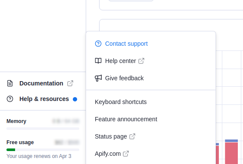243x164 pixels.
Task: Open Keyboard shortcuts menu entry
Action: point(151,102)
